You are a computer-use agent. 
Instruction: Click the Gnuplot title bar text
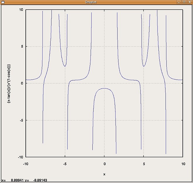91,2
